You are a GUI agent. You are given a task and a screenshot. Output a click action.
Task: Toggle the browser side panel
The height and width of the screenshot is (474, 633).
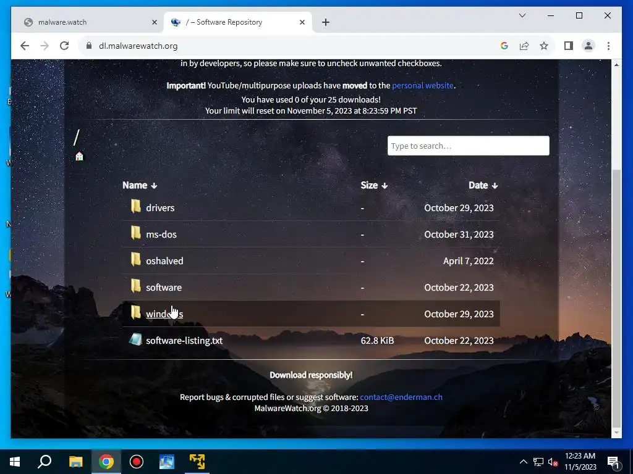tap(569, 46)
